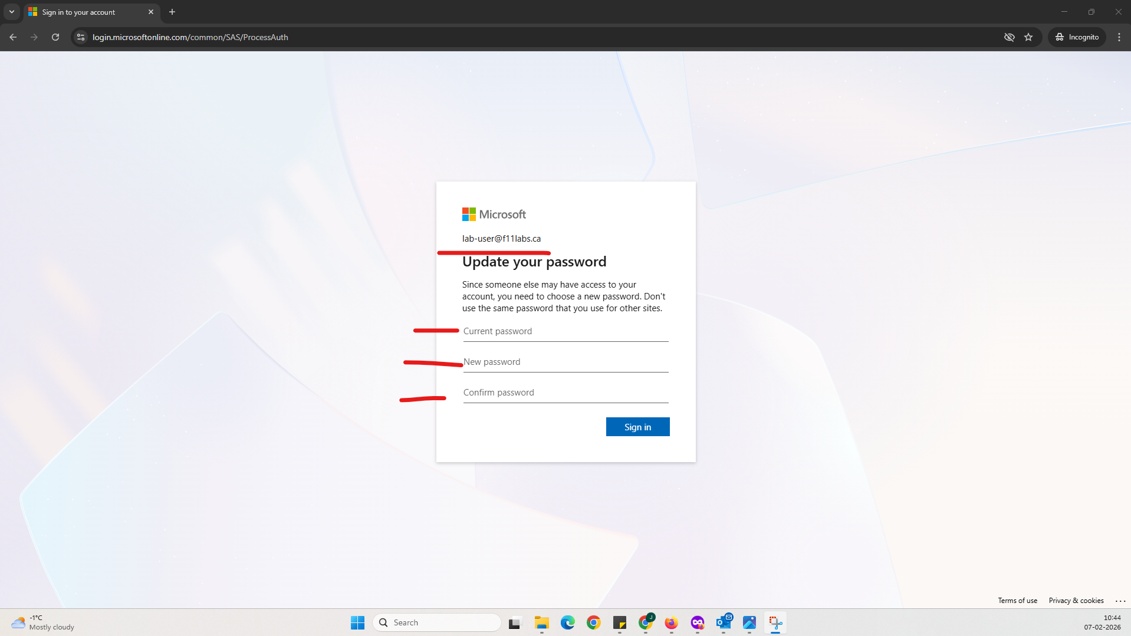1131x636 pixels.
Task: Open the Windows Start menu
Action: click(357, 622)
